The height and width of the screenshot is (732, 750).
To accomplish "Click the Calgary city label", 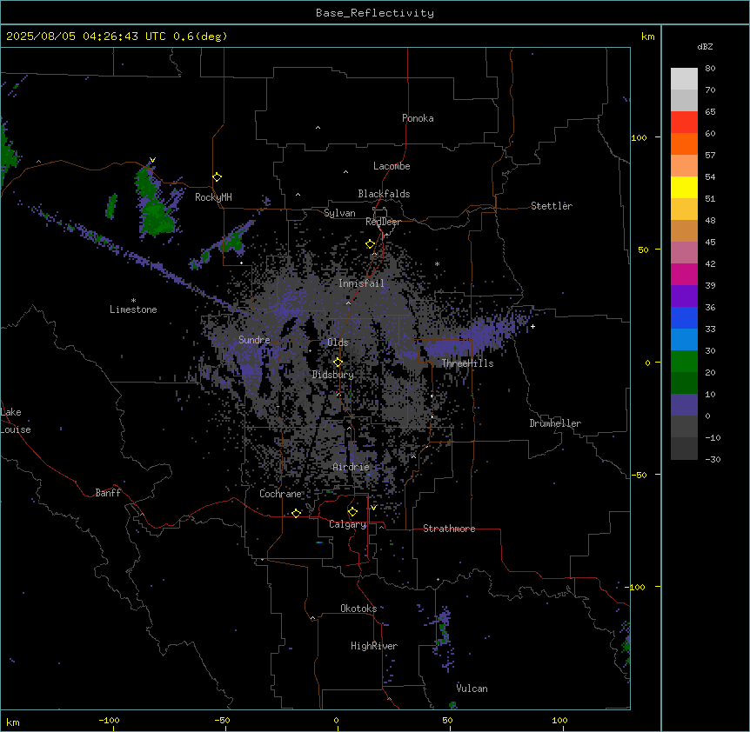I will pyautogui.click(x=347, y=524).
